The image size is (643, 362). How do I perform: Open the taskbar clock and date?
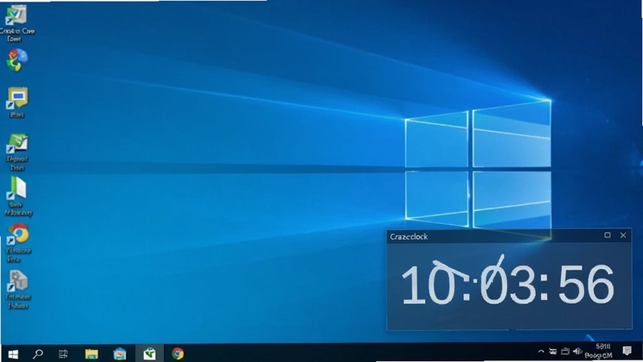[x=599, y=352]
